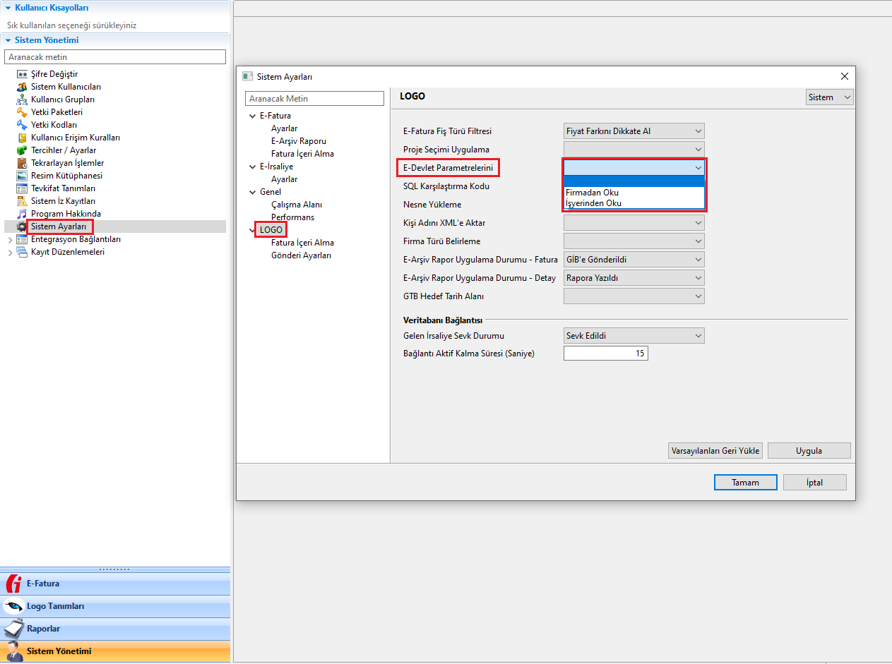Select İşyerinden Oku from the dropdown list
Viewport: 892px width, 664px height.
click(x=634, y=203)
